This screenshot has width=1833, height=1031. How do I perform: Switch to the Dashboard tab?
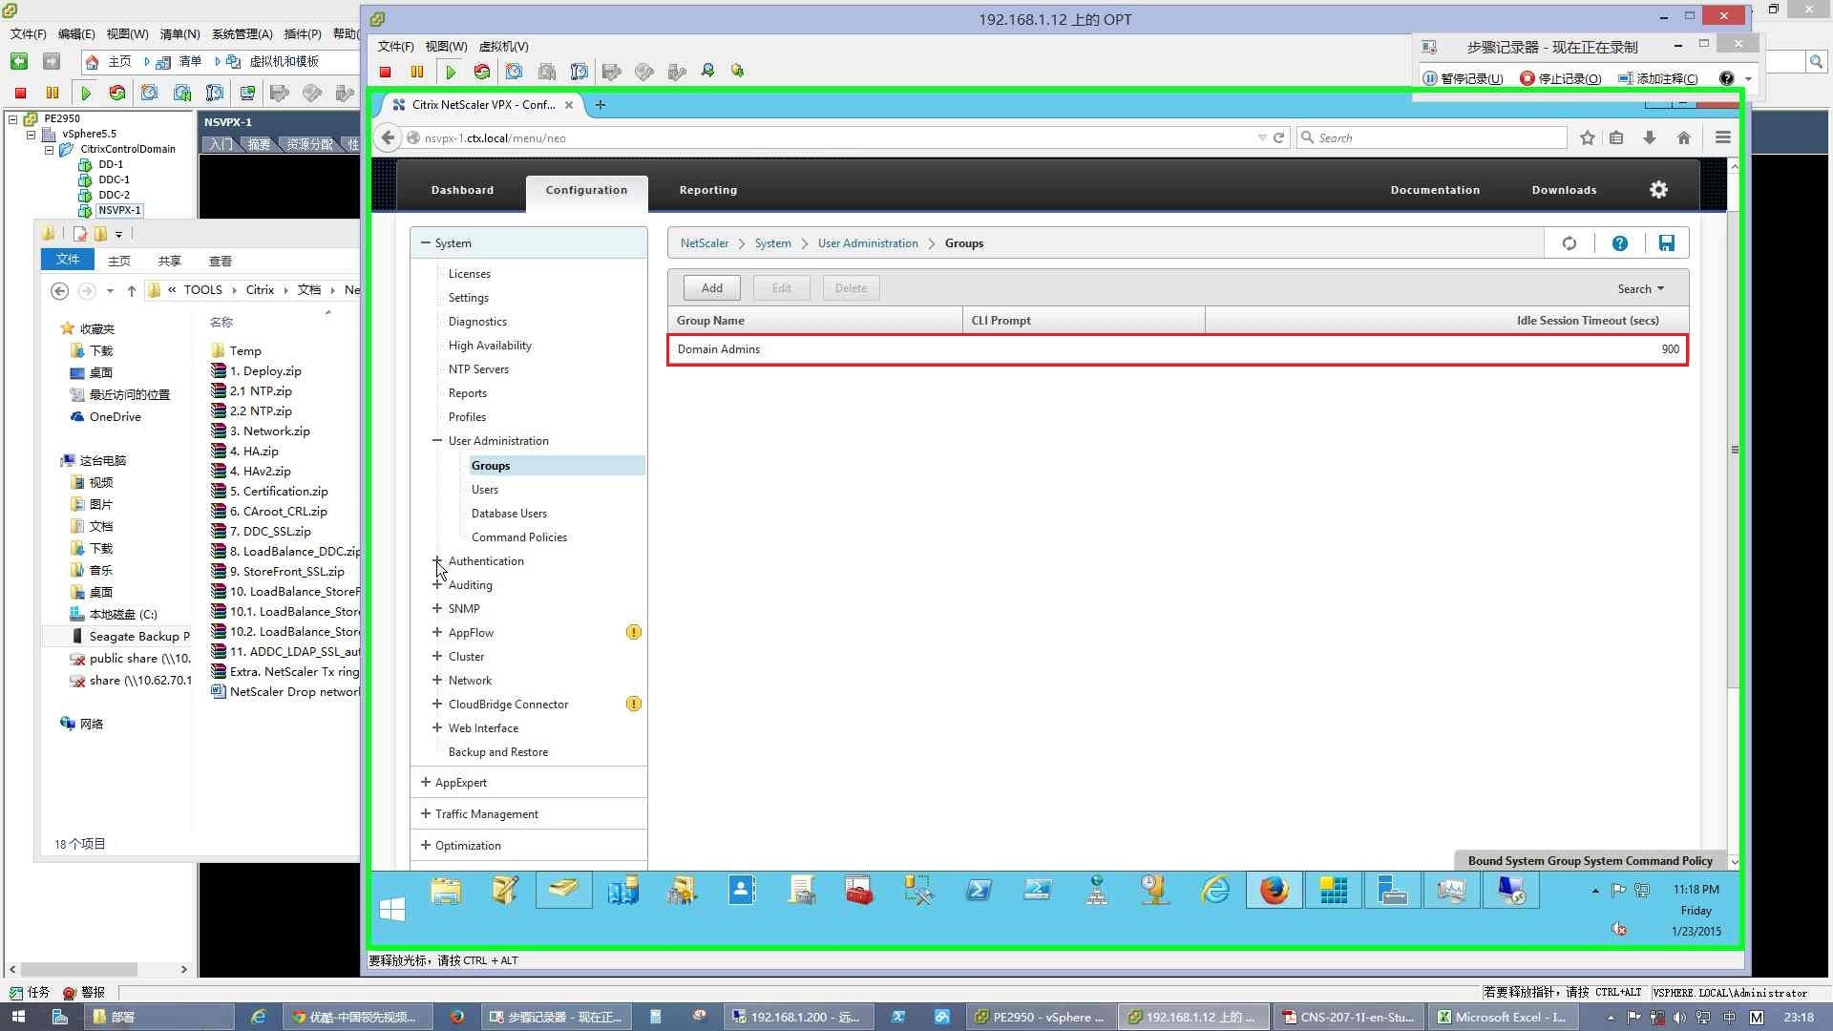point(462,190)
